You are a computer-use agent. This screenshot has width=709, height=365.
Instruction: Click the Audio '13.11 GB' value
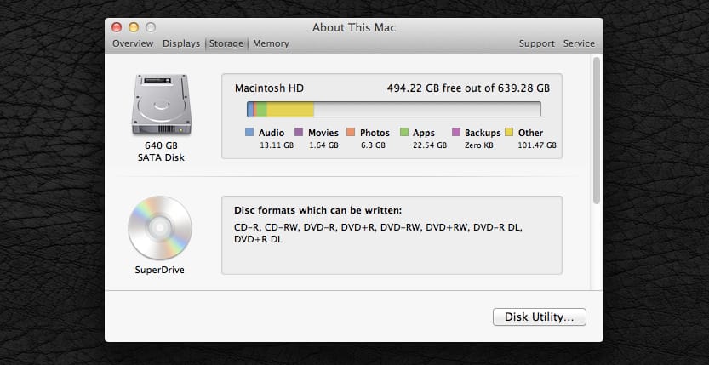pyautogui.click(x=277, y=145)
